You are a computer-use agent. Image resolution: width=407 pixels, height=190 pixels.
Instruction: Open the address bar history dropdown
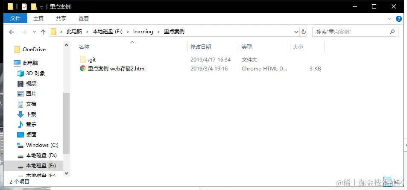coord(296,32)
